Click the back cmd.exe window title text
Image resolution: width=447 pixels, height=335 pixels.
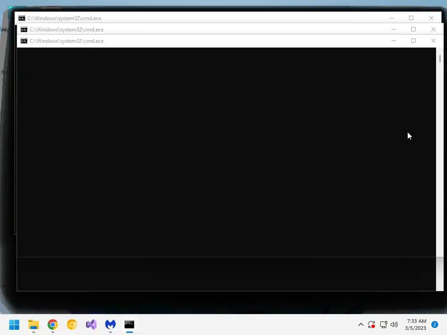[x=65, y=18]
